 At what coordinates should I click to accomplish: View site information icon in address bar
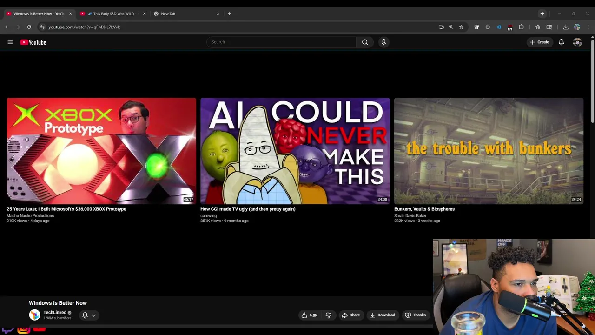42,27
